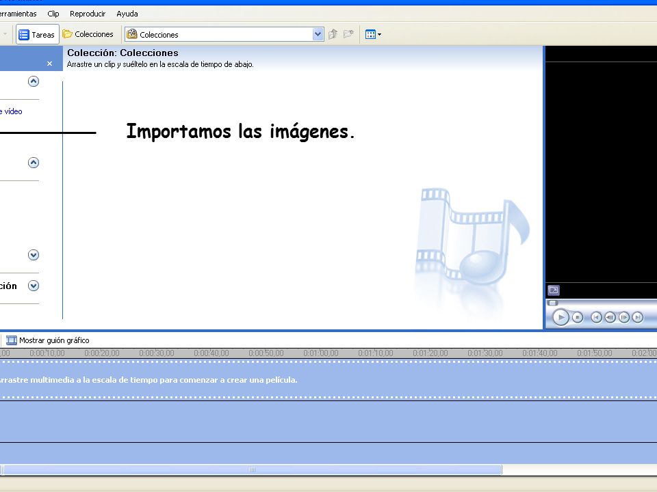
Task: Click the up one level folder icon
Action: point(333,34)
